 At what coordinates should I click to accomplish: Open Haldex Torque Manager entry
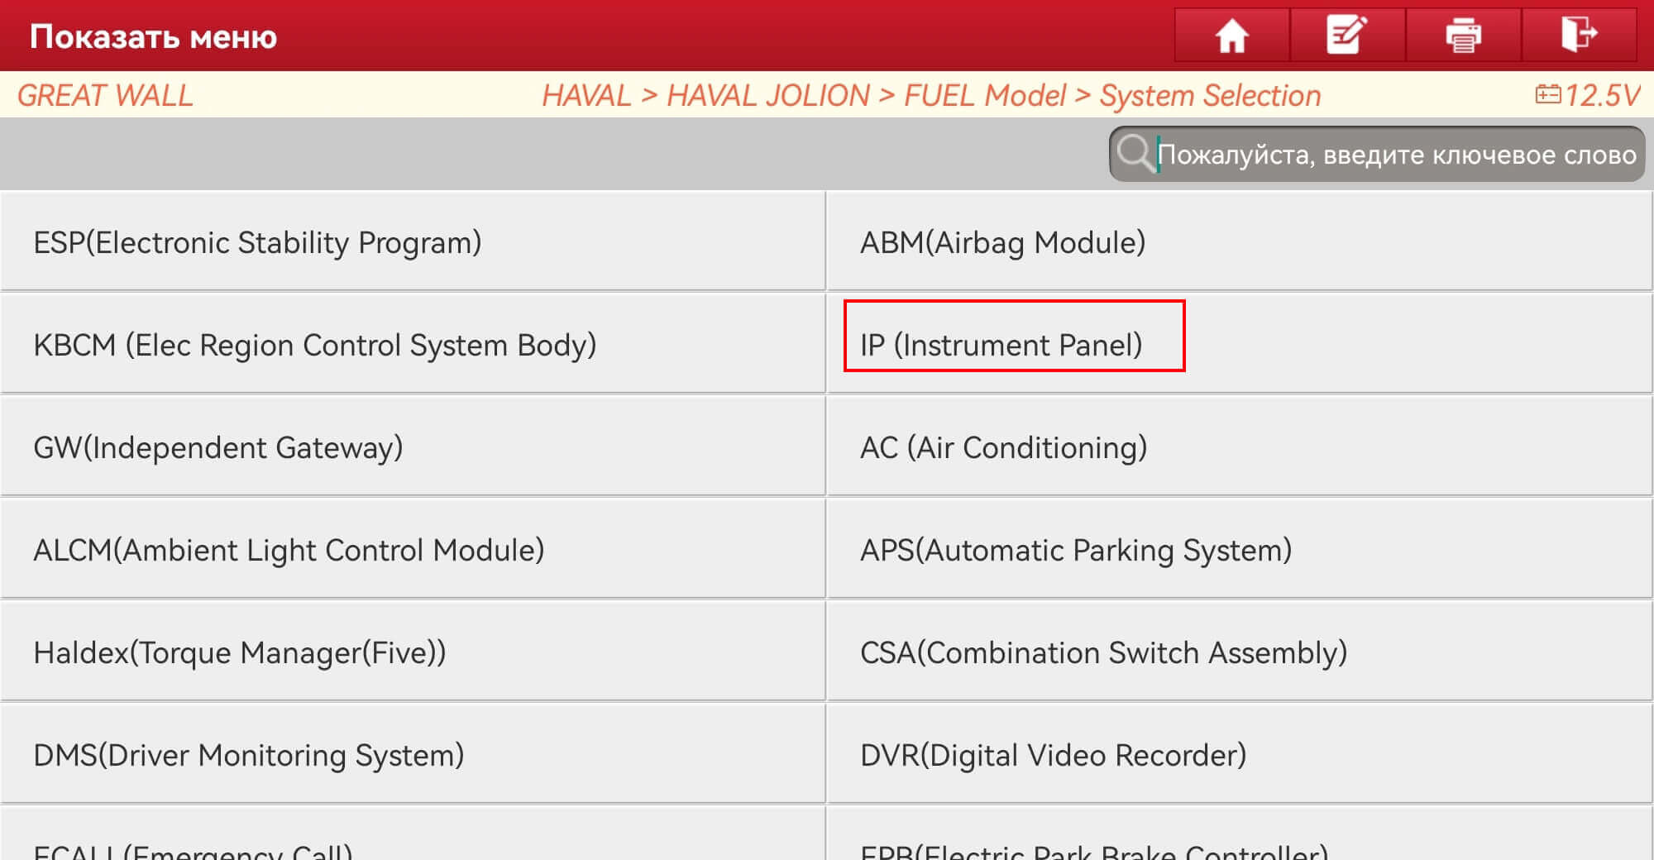[x=413, y=652]
